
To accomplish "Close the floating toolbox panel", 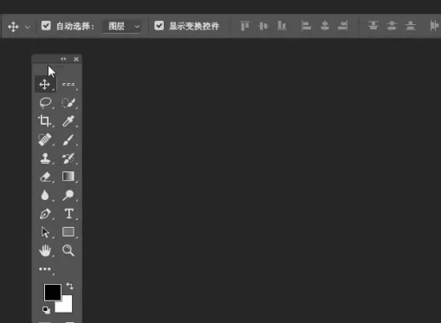I will 76,59.
